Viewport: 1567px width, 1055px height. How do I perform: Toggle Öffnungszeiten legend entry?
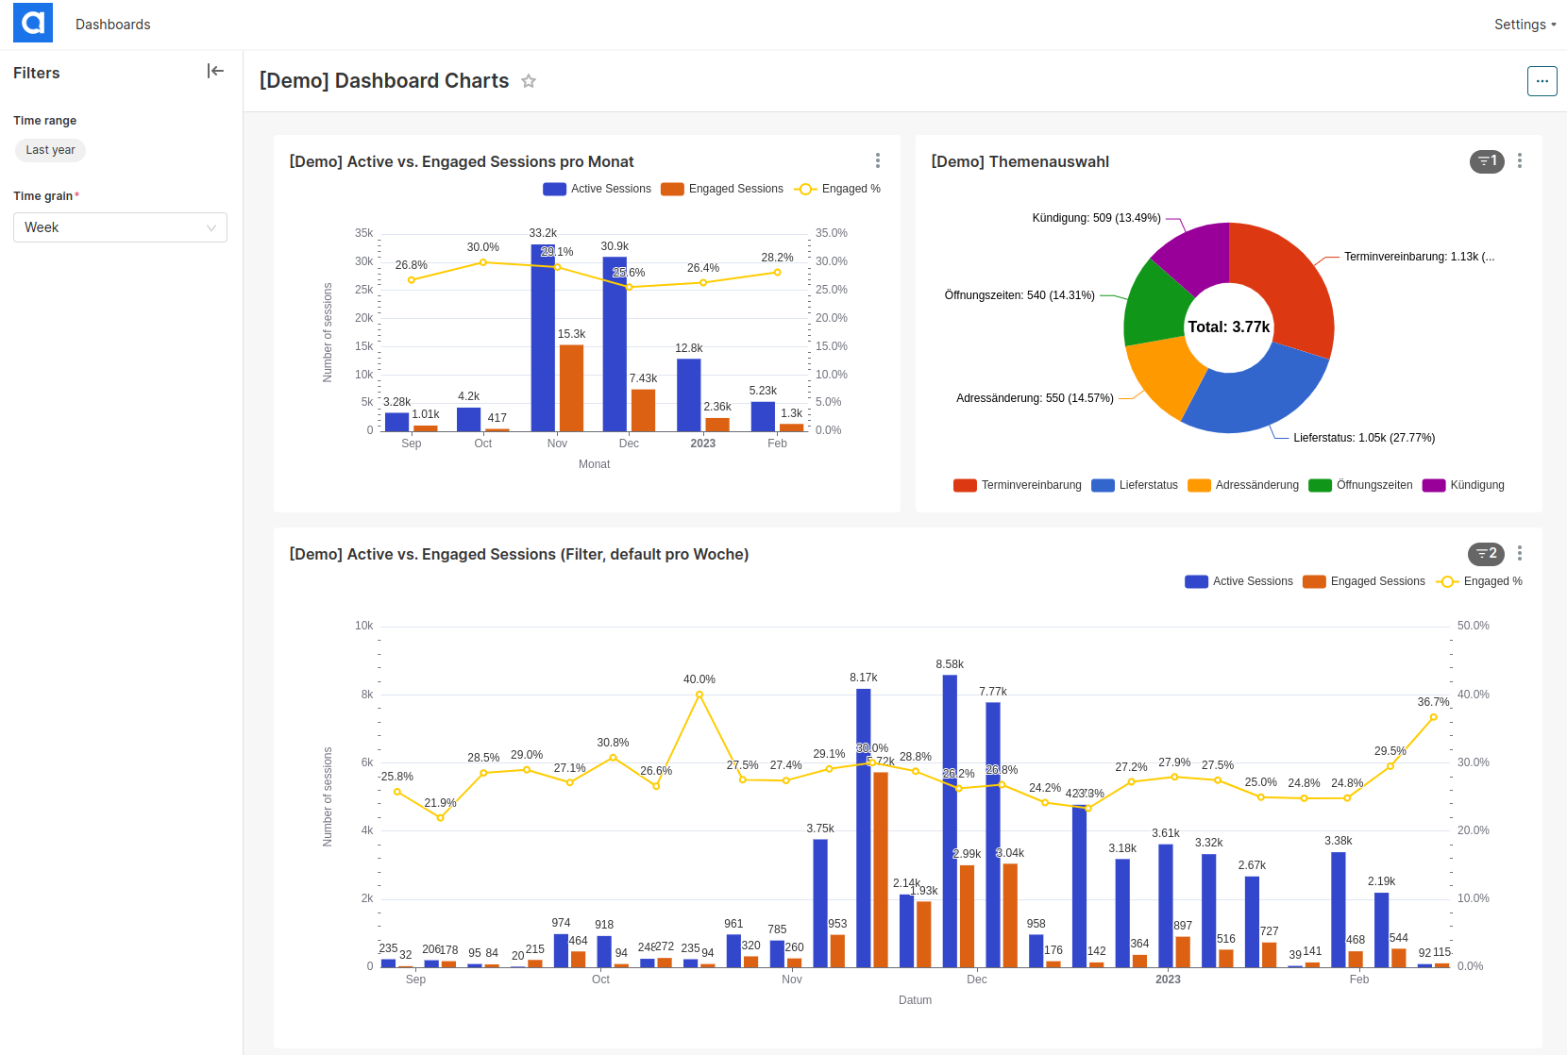[1361, 485]
